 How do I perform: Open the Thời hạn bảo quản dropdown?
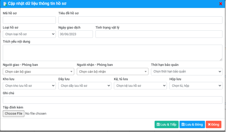(x=187, y=72)
